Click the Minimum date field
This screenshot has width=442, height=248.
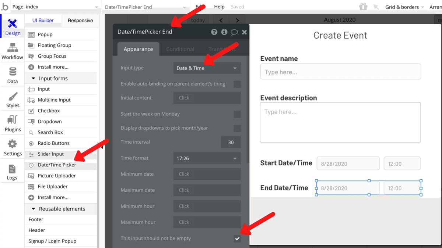[x=207, y=174]
